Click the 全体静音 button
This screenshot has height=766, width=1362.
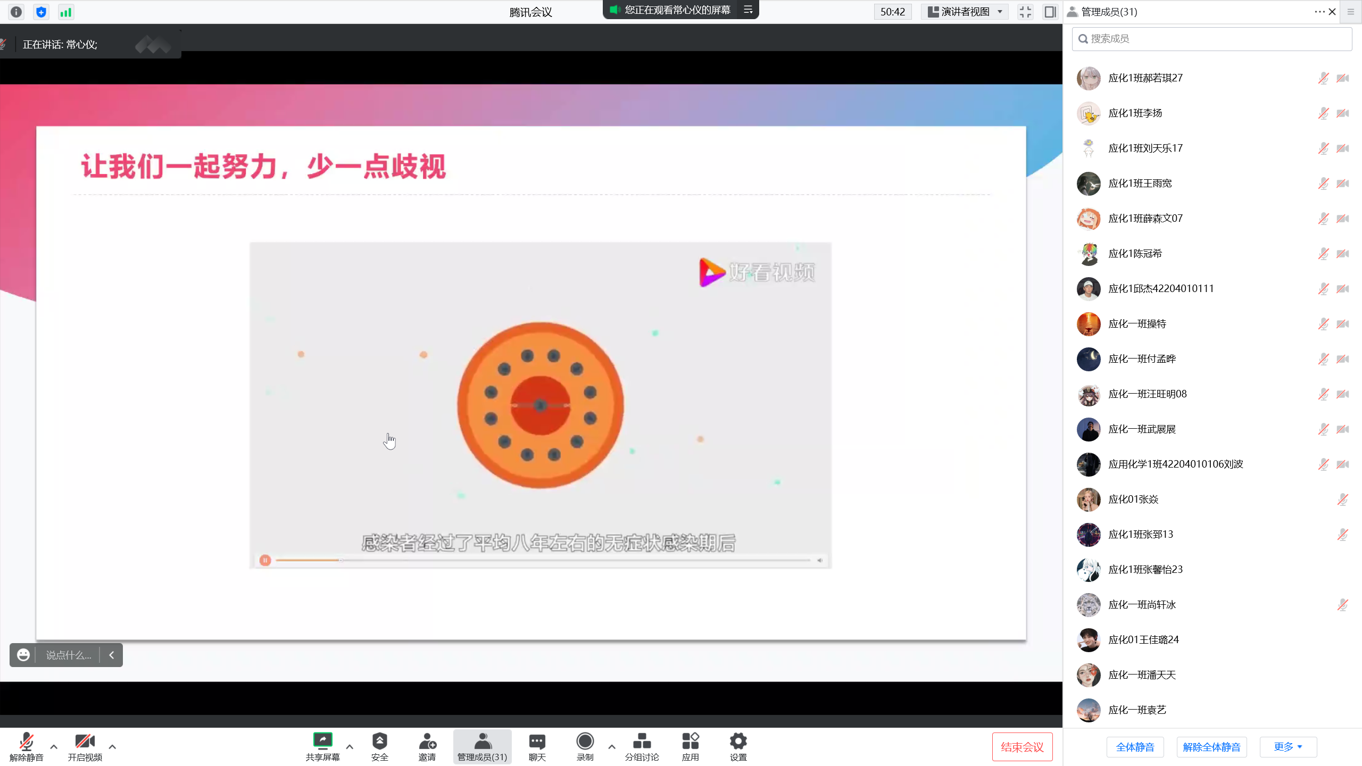pyautogui.click(x=1135, y=747)
